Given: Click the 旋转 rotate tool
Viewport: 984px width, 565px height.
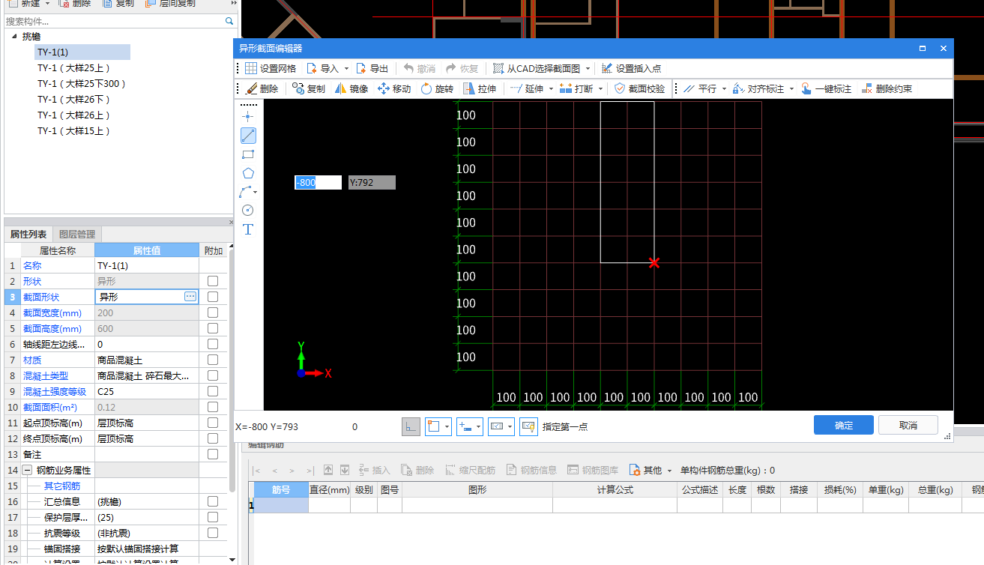Looking at the screenshot, I should click(x=437, y=88).
